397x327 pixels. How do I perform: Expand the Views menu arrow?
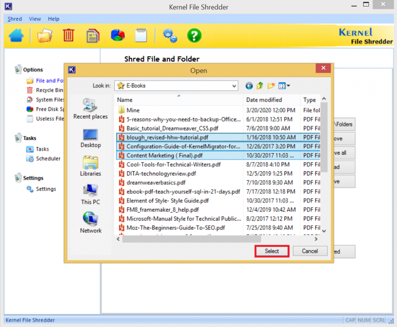(x=288, y=86)
